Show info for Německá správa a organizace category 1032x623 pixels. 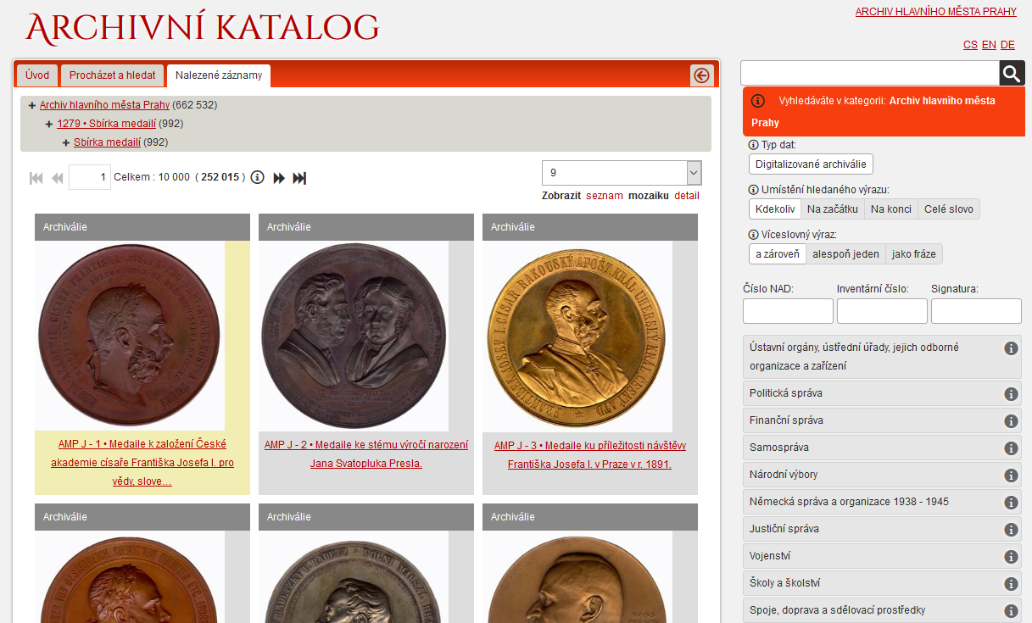coord(1011,503)
